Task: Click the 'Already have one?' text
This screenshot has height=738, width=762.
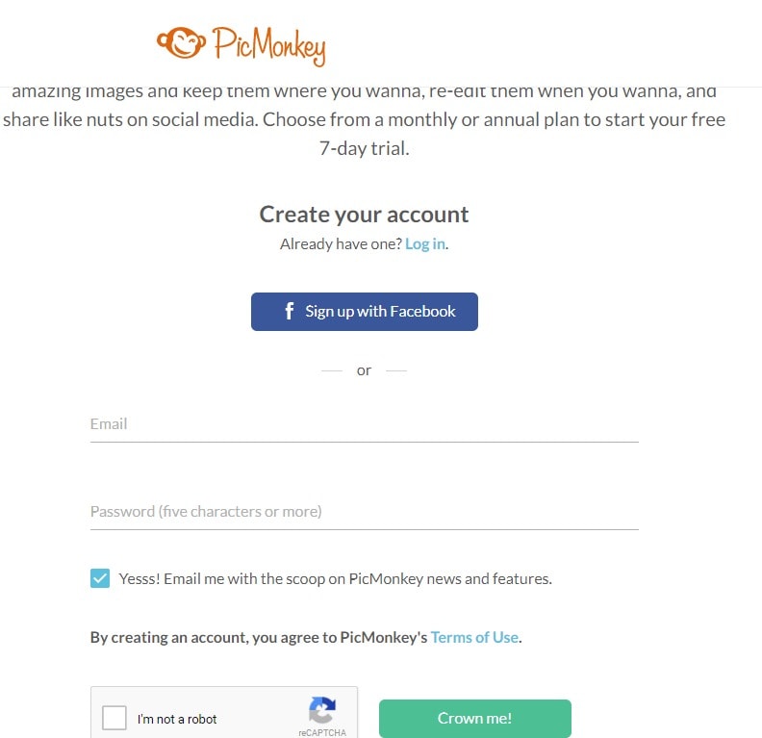Action: [341, 243]
